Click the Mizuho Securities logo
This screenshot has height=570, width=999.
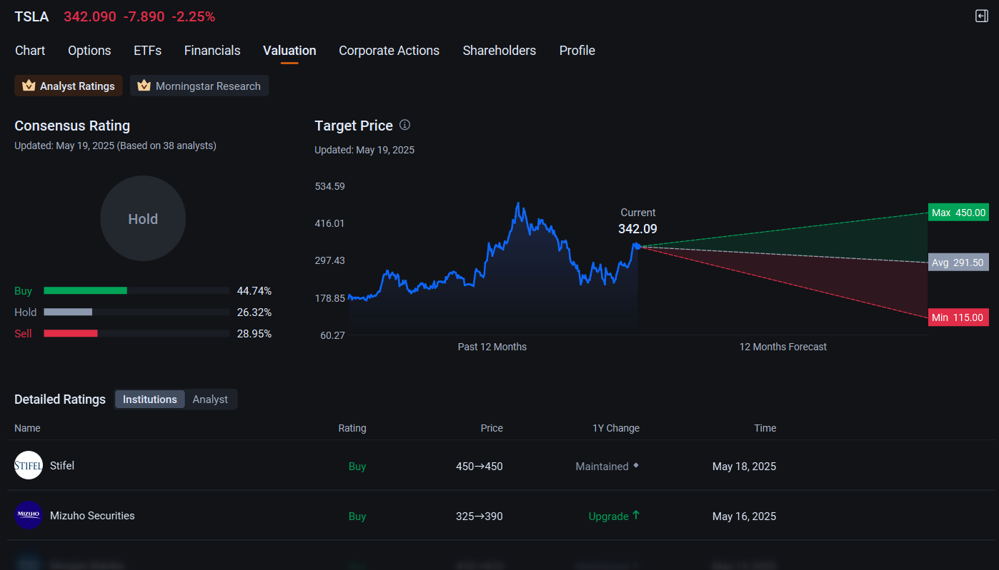point(29,515)
